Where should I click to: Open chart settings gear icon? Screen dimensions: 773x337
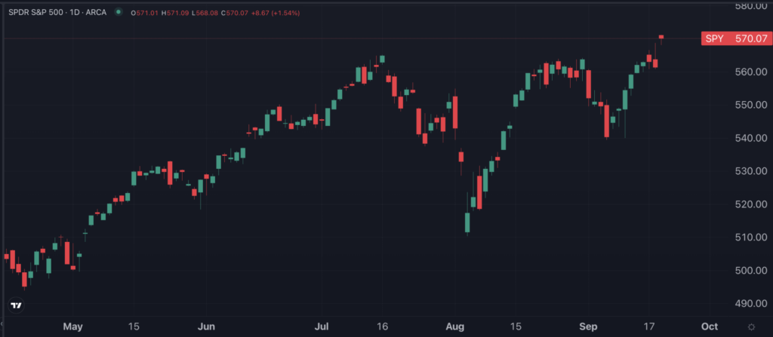[751, 326]
